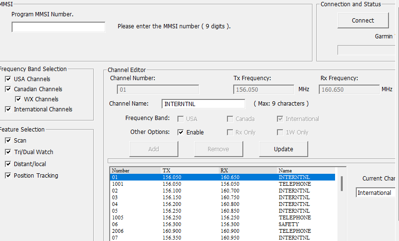
Task: Select channel row 1001 TELEPHONE
Action: [223, 184]
